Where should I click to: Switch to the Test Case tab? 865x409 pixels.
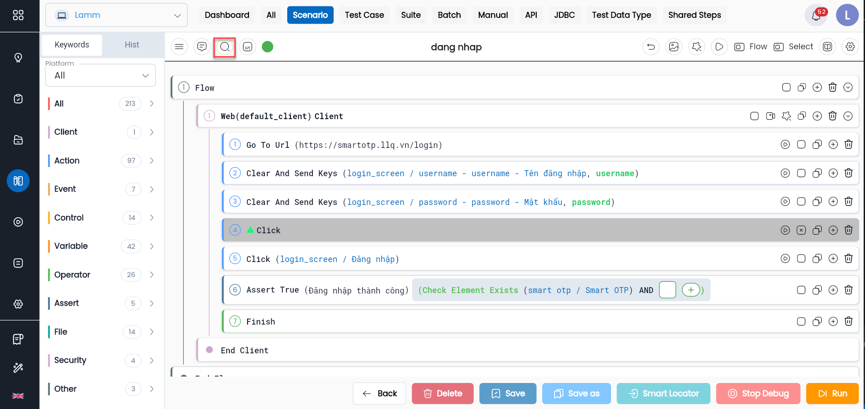point(364,15)
